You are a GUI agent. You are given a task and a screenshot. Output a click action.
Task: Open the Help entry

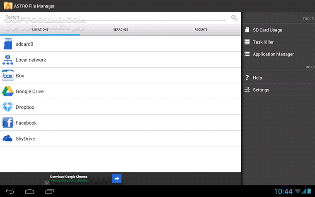click(279, 78)
